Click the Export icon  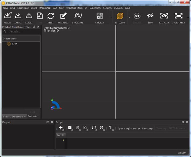pos(29,16)
